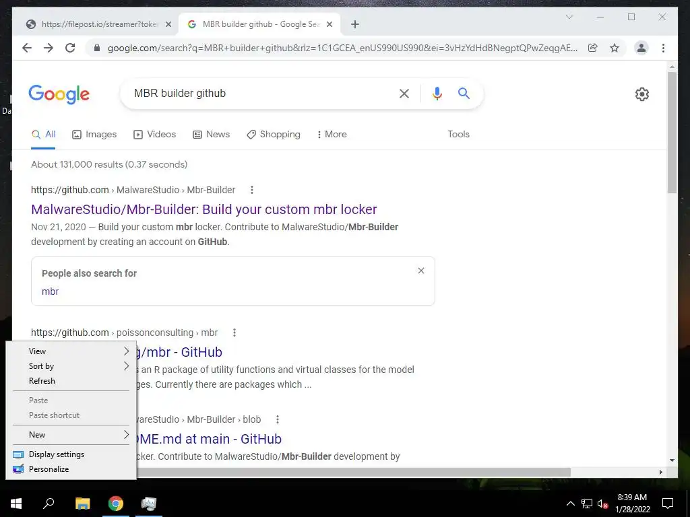Reload the page with the refresh icon
Screen dimensions: 690x517
pyautogui.click(x=70, y=48)
